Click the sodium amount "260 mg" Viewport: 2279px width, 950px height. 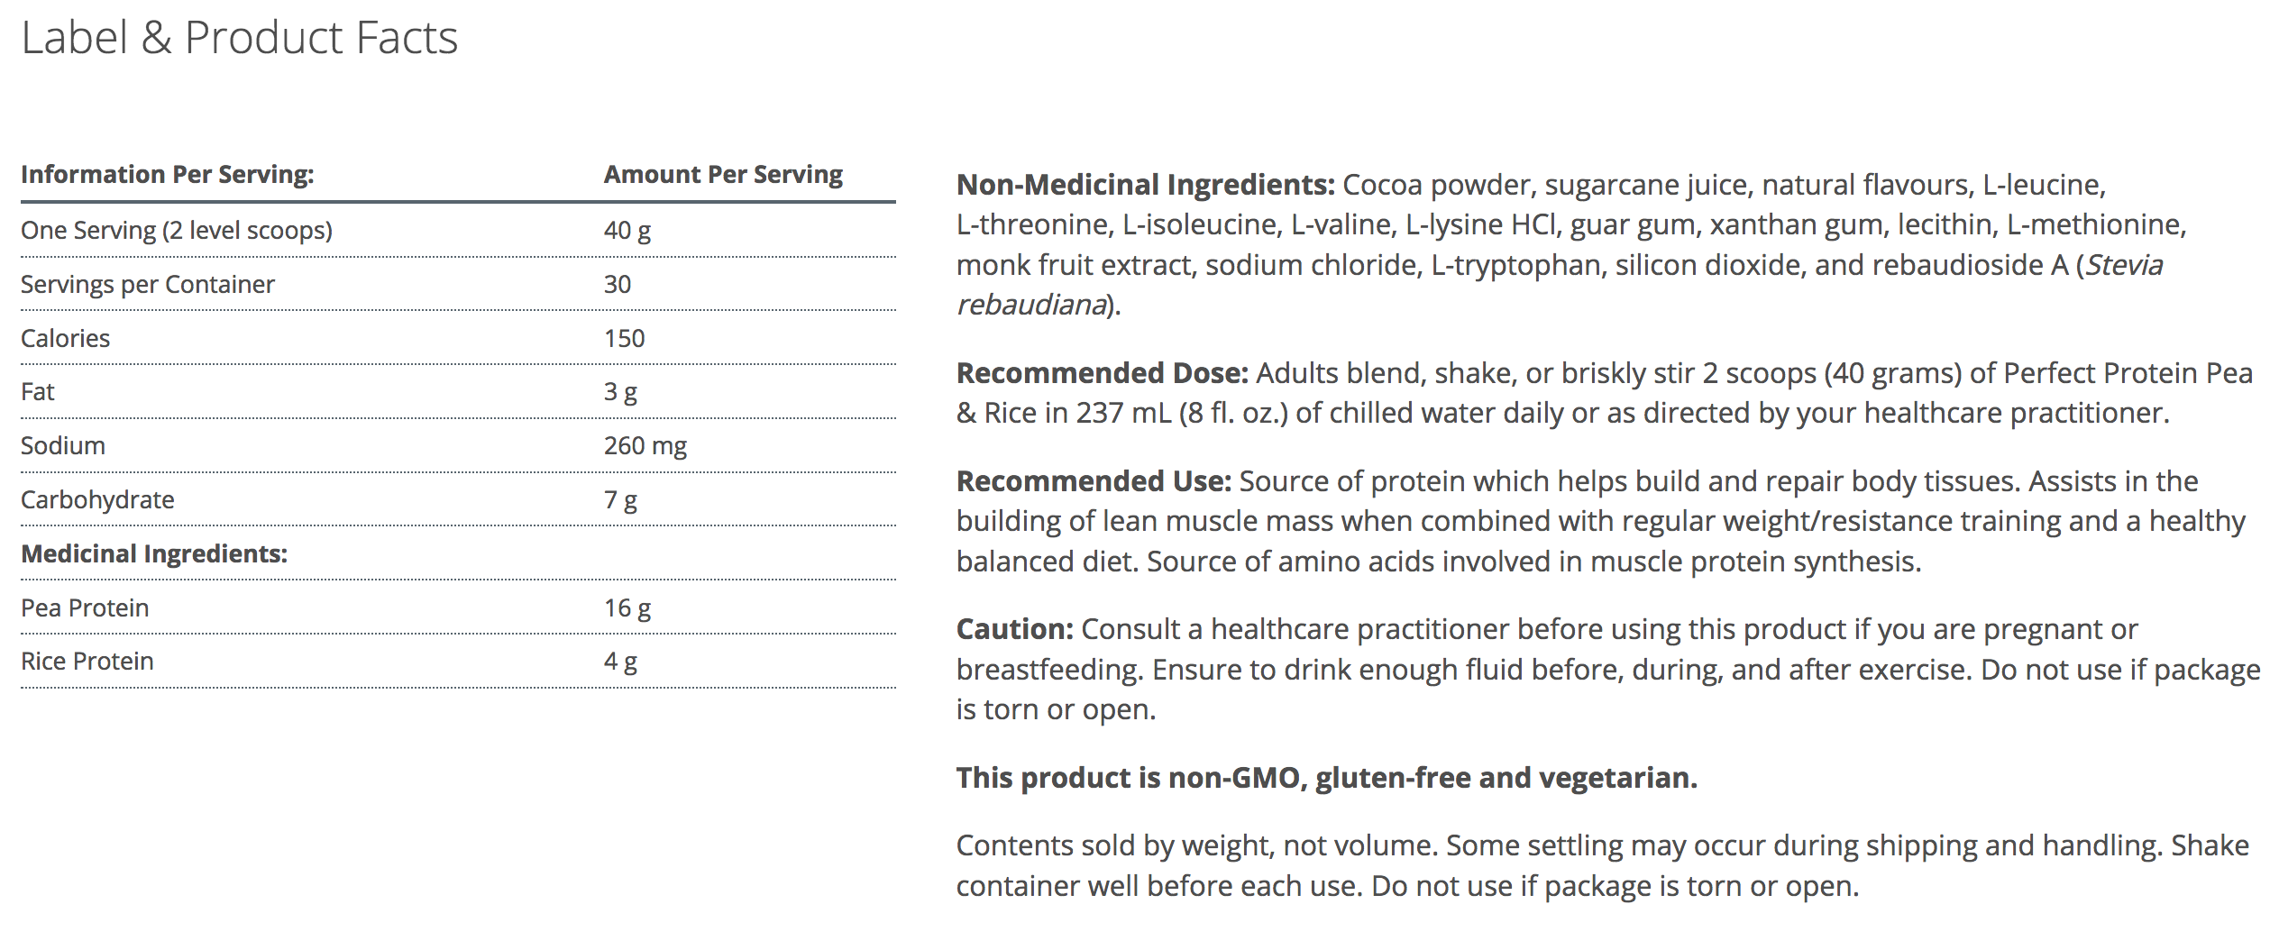coord(645,445)
